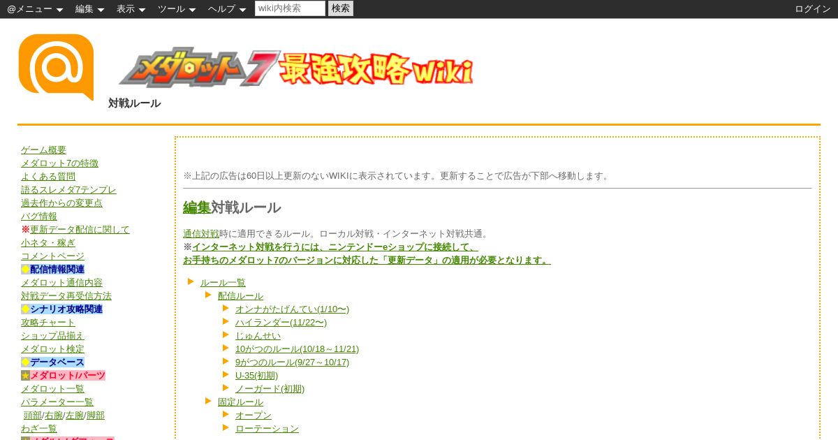Open the 頭部 parts link
838x440 pixels.
tap(33, 416)
